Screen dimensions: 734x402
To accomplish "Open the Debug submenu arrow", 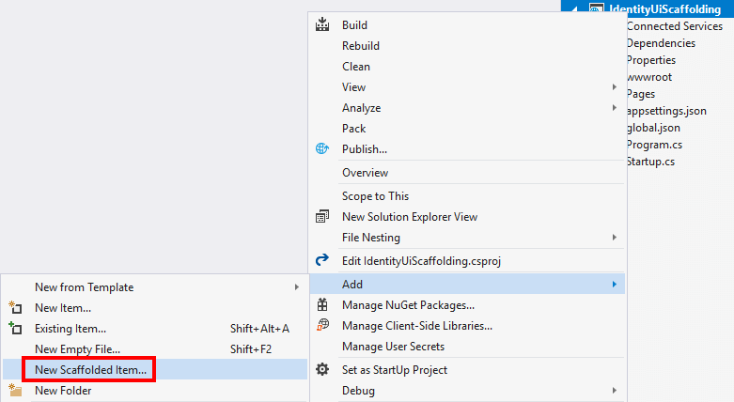I will point(615,391).
